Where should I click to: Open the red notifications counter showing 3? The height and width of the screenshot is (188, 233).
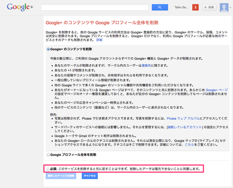point(195,7)
